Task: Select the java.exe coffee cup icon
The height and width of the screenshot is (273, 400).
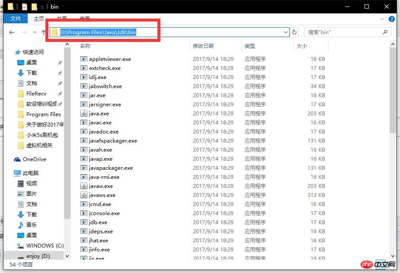Action: pyautogui.click(x=83, y=113)
